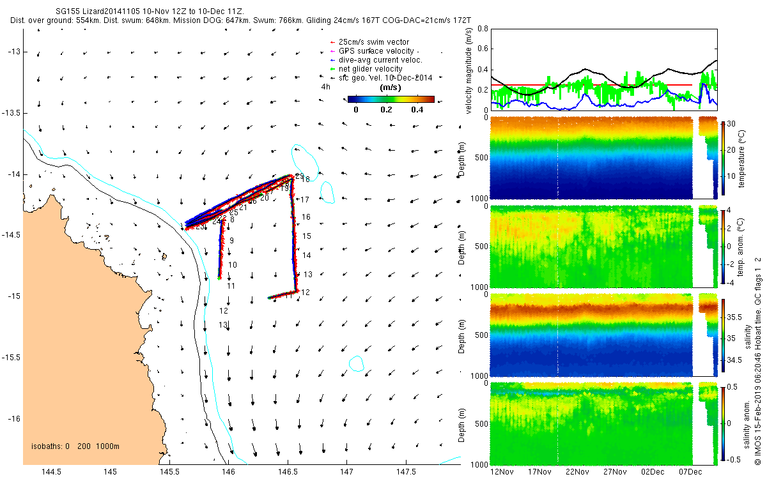Click the '(m/s)' label above the colorbar

click(x=391, y=87)
